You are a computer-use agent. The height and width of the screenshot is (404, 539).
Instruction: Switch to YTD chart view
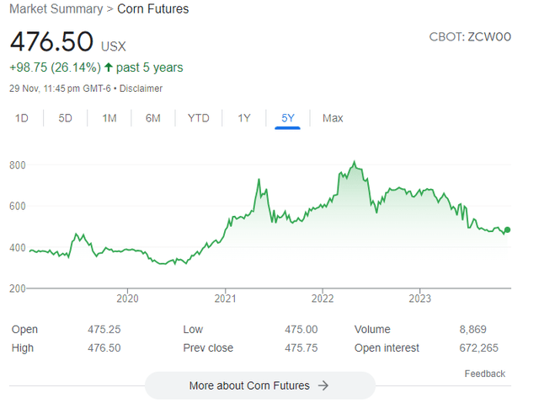click(198, 118)
